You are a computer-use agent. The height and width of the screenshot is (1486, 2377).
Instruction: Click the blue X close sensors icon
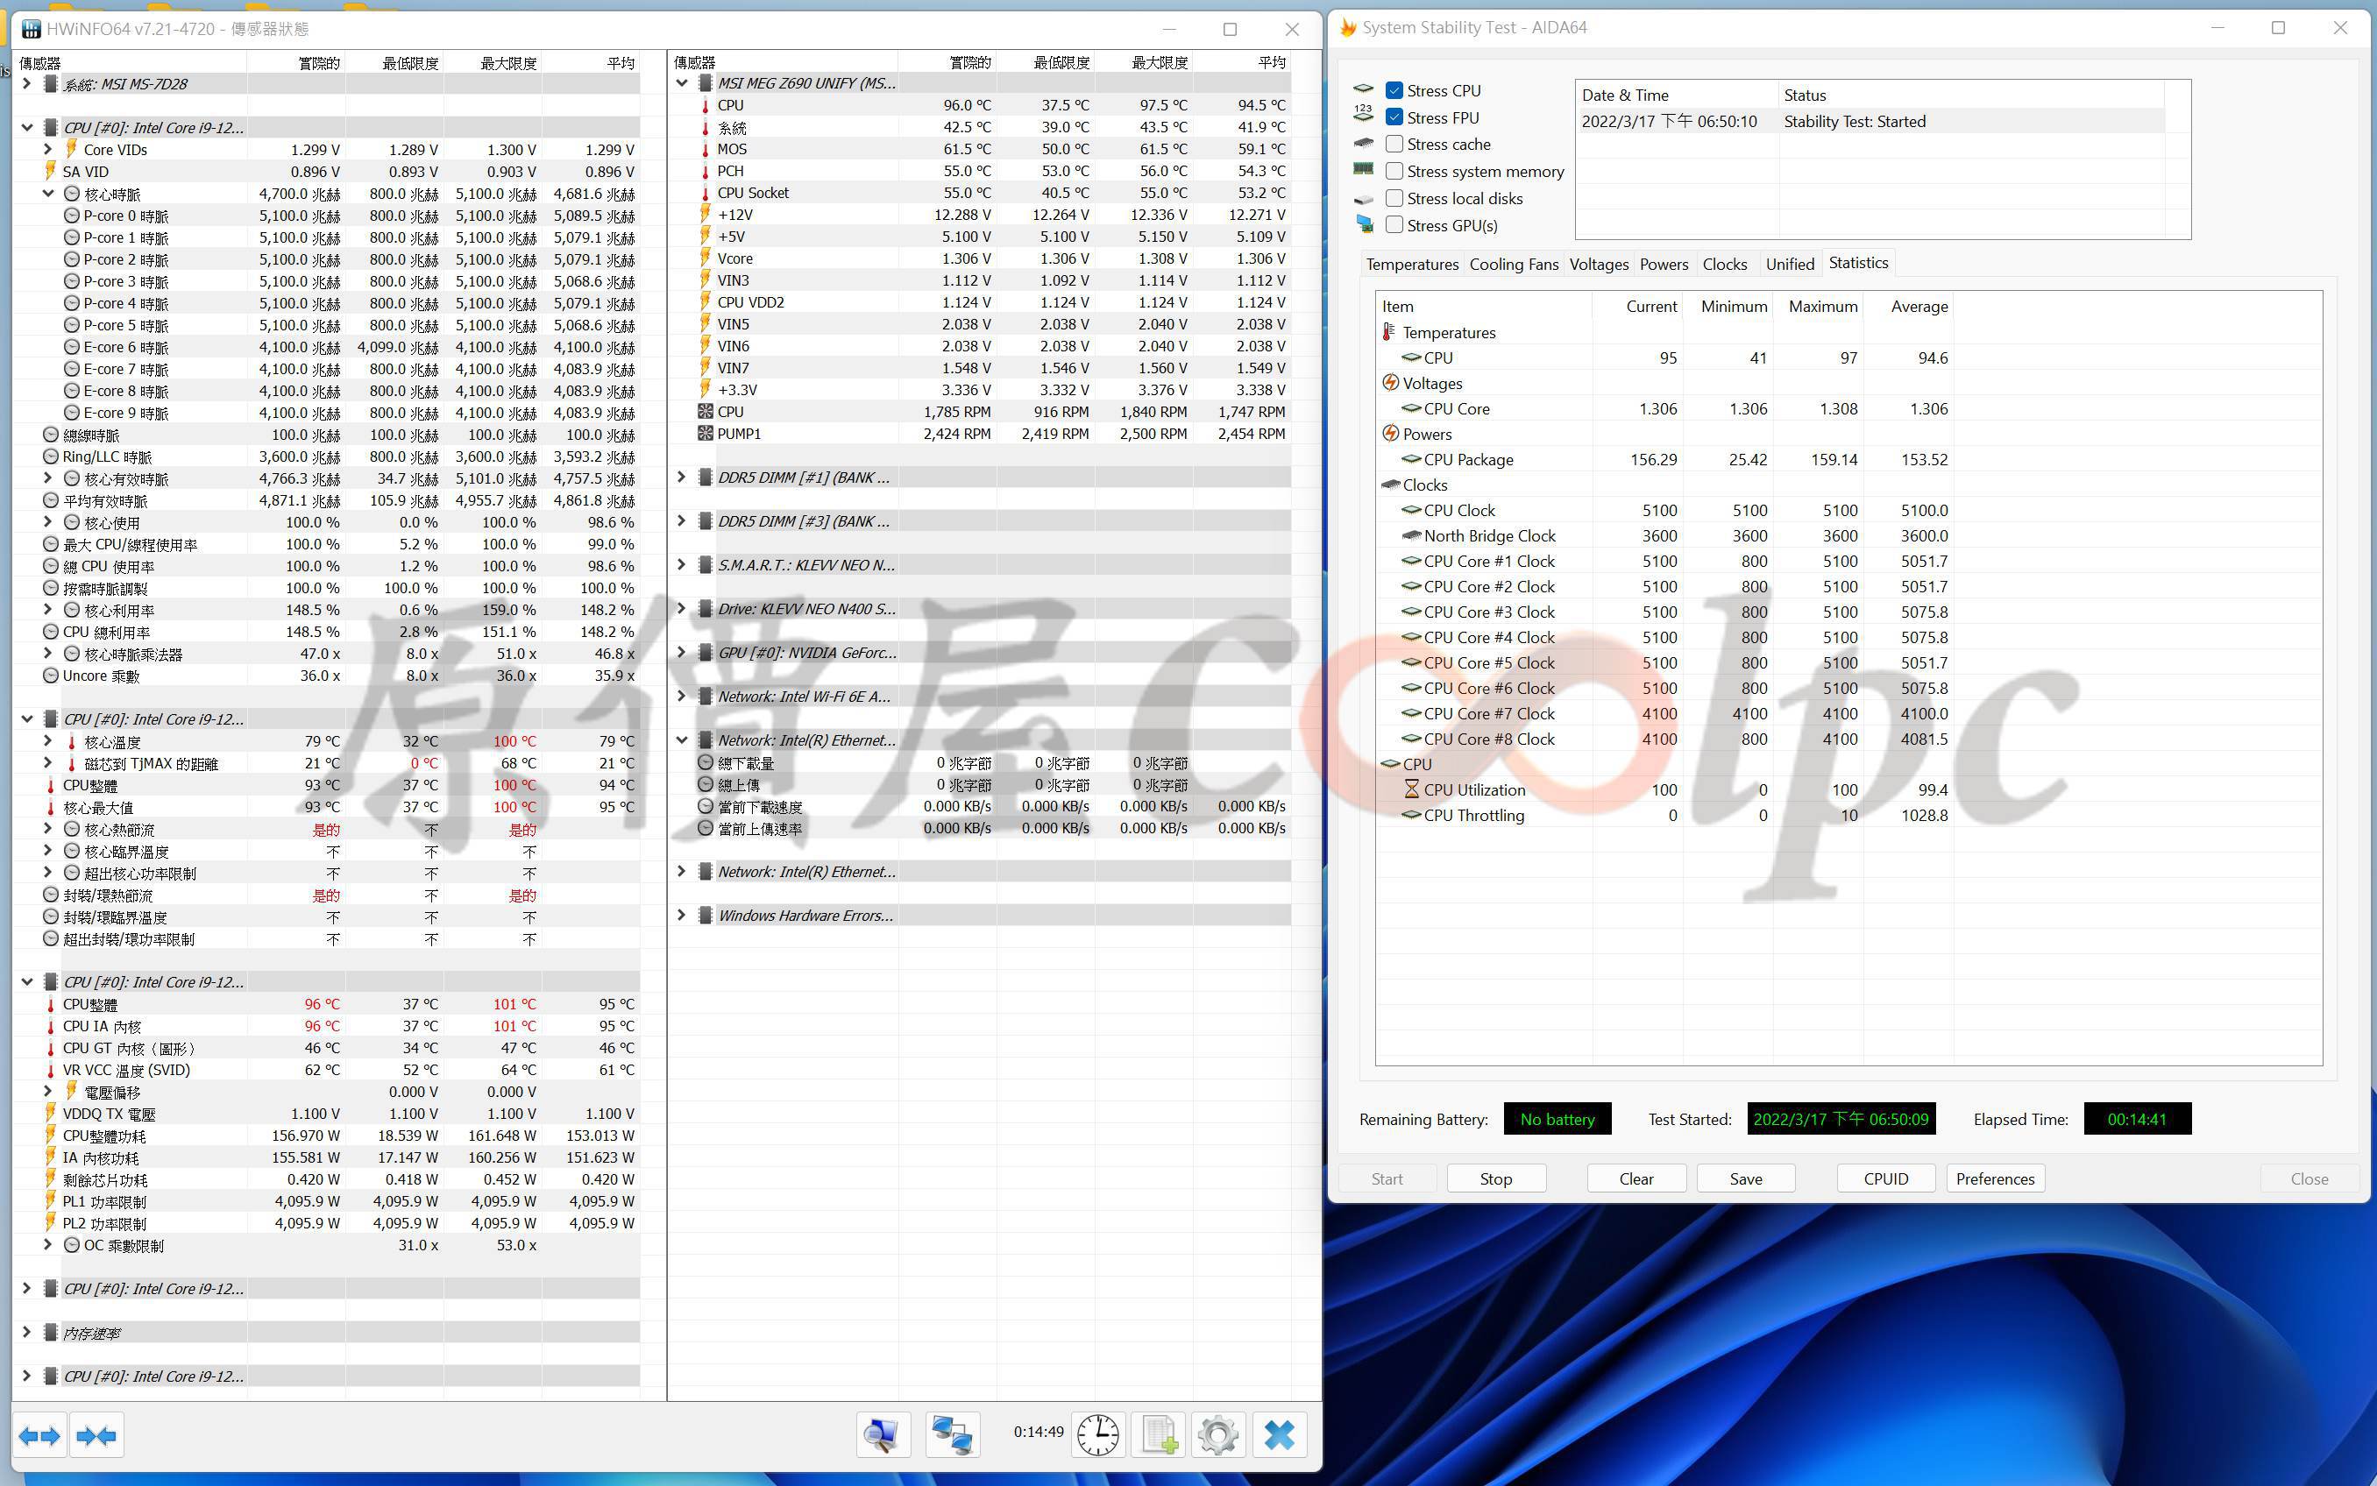[1279, 1436]
